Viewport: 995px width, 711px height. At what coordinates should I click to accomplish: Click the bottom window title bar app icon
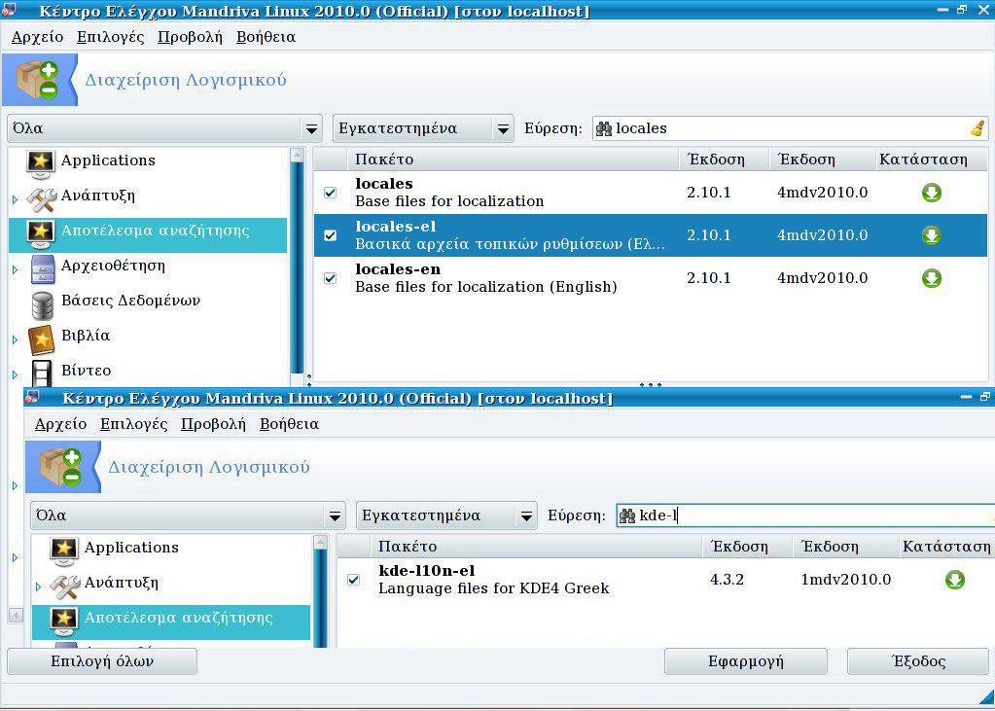pos(32,398)
